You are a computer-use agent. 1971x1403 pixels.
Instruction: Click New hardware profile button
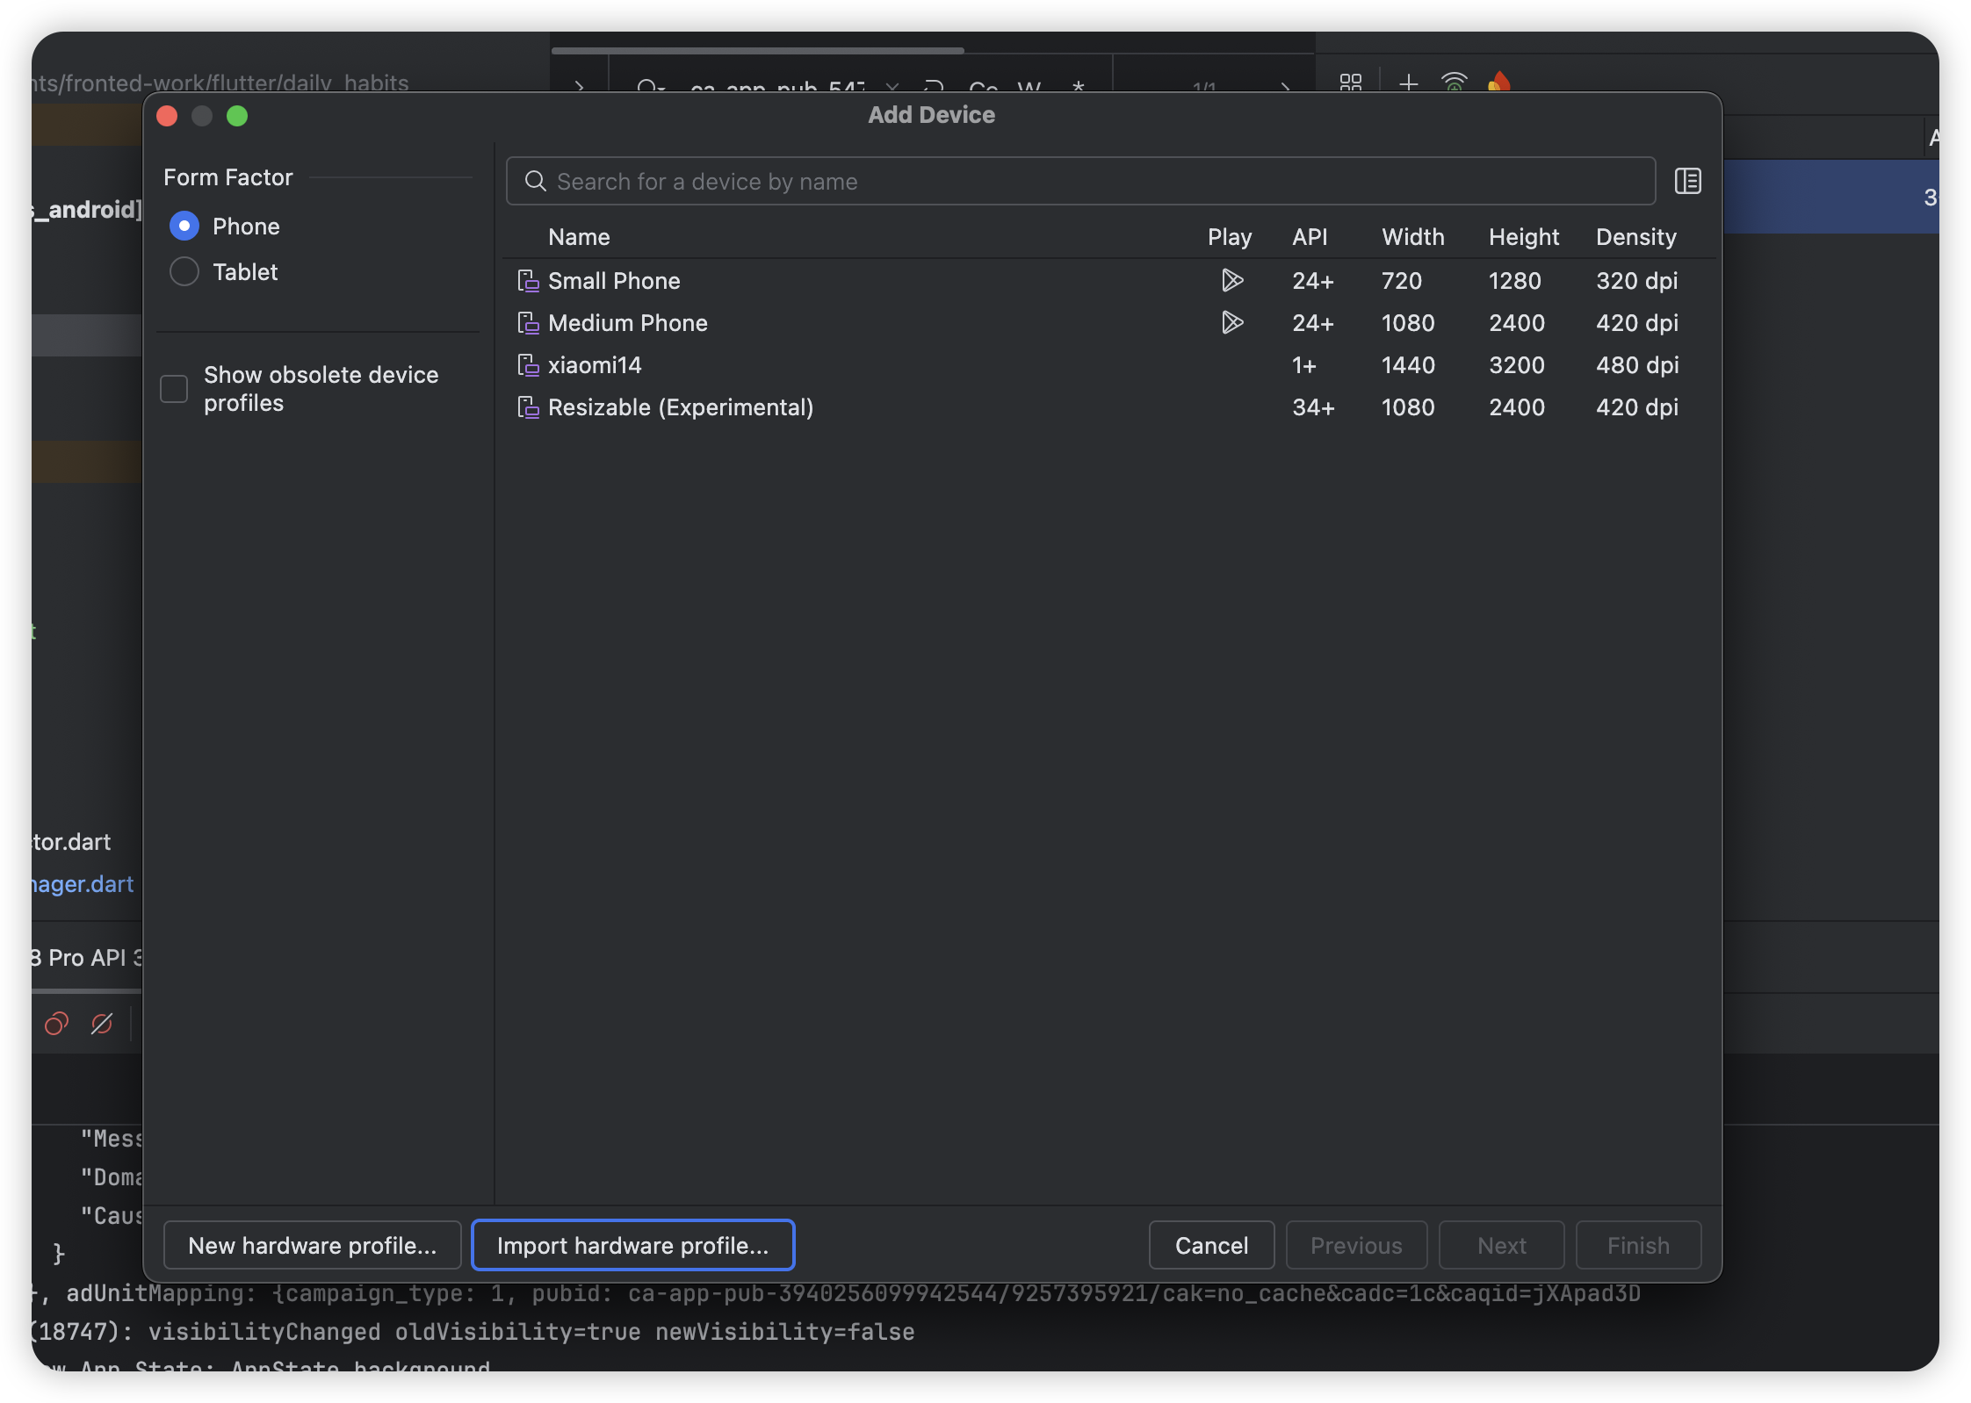point(312,1245)
